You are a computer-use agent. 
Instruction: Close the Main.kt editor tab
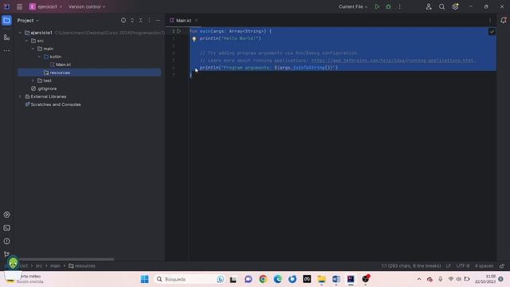pyautogui.click(x=196, y=20)
